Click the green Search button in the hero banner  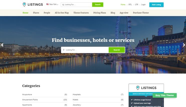[x=117, y=50]
